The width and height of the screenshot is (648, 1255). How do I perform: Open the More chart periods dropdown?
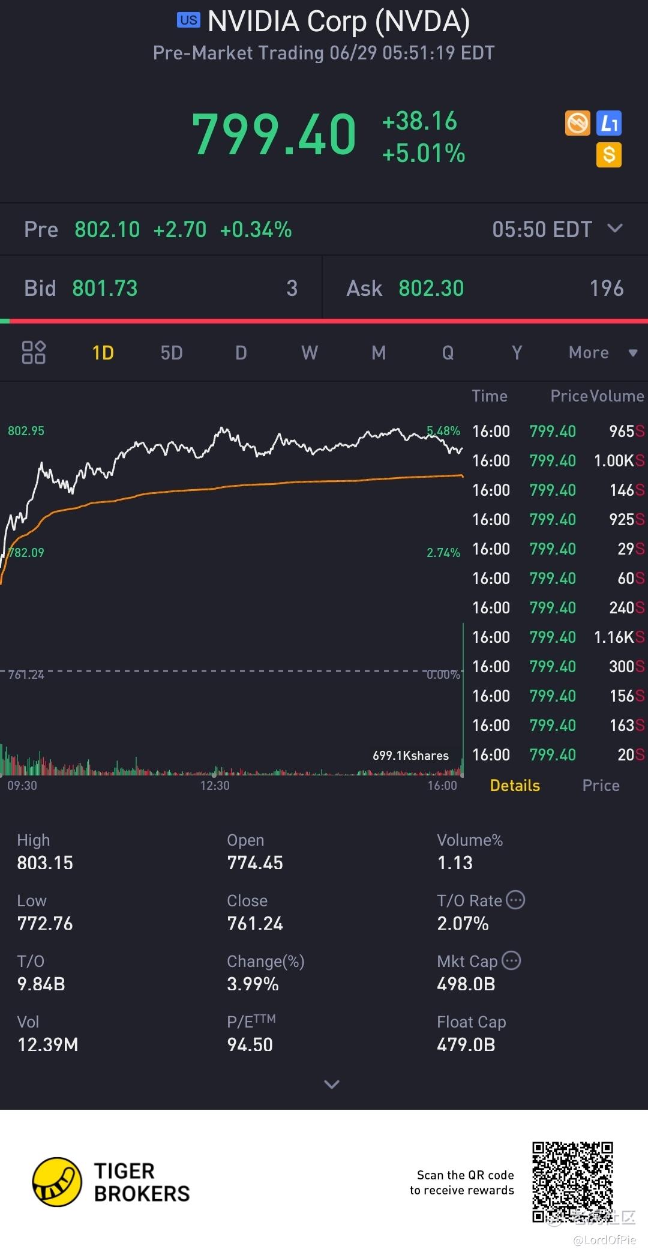point(602,352)
